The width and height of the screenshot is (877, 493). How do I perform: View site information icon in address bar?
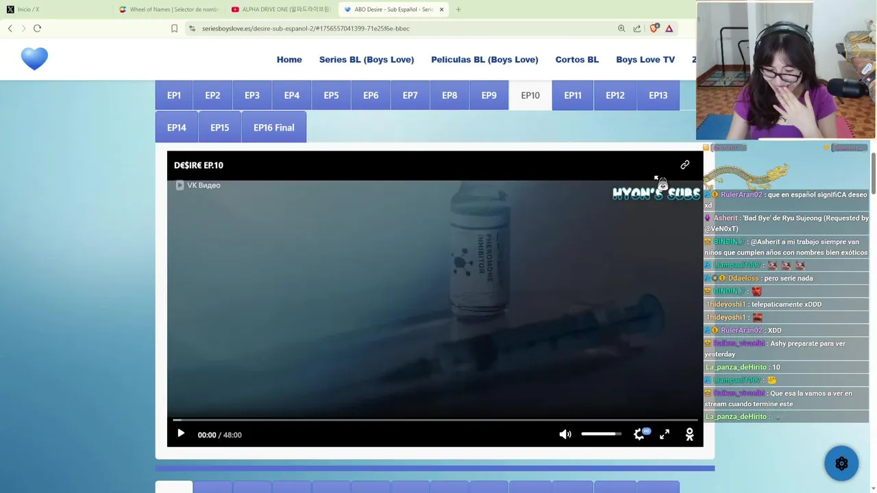[193, 28]
